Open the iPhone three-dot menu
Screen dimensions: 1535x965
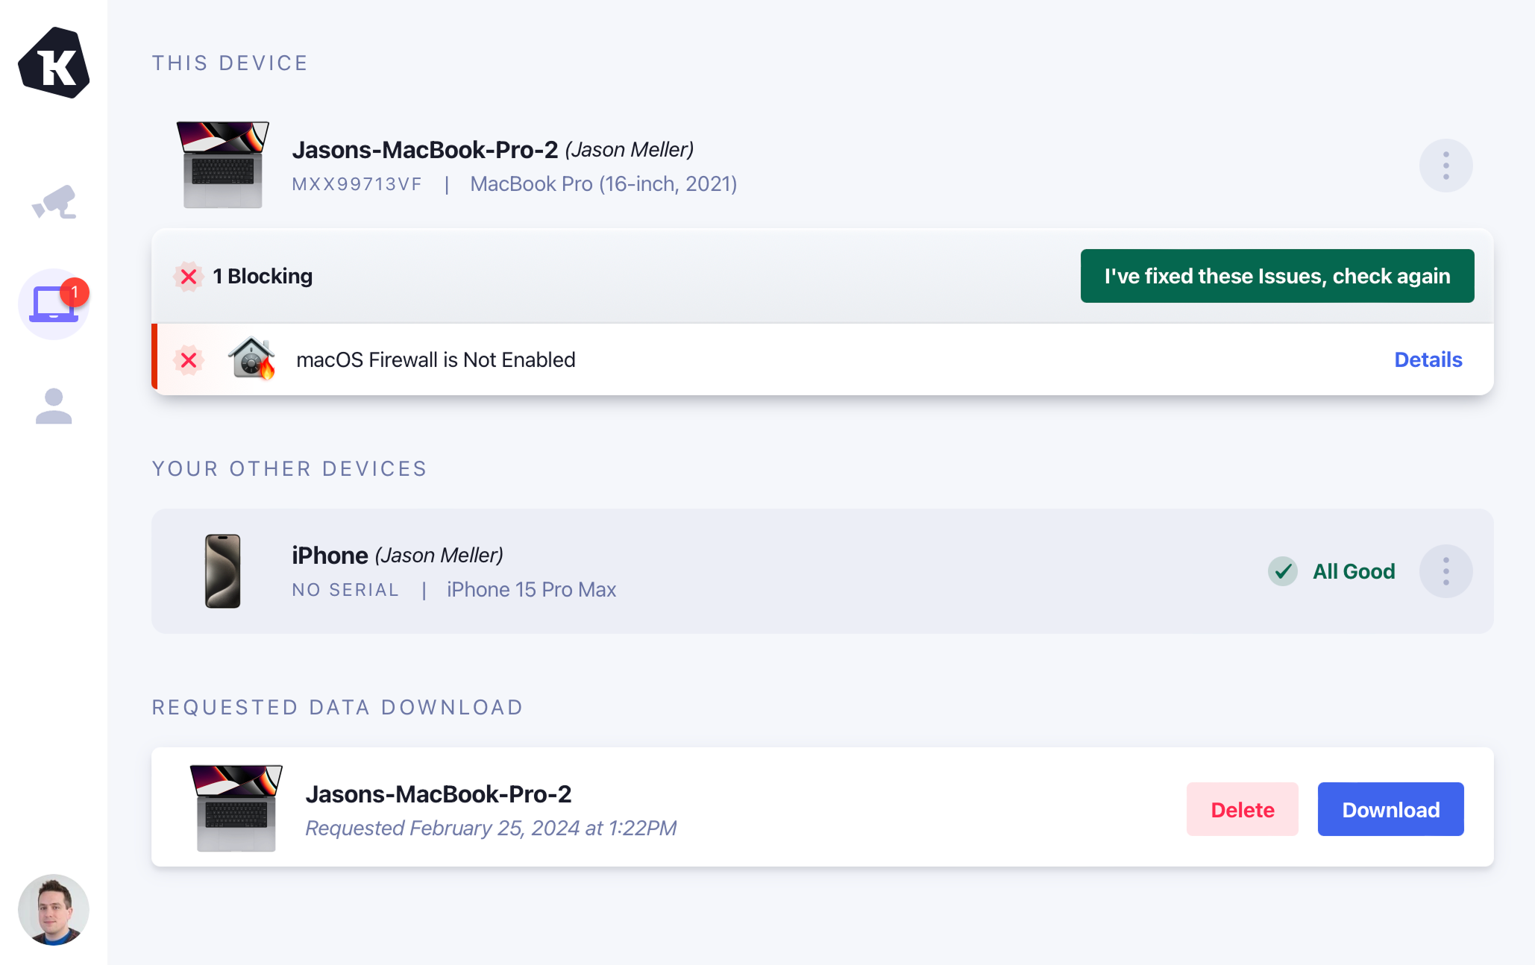pyautogui.click(x=1445, y=571)
